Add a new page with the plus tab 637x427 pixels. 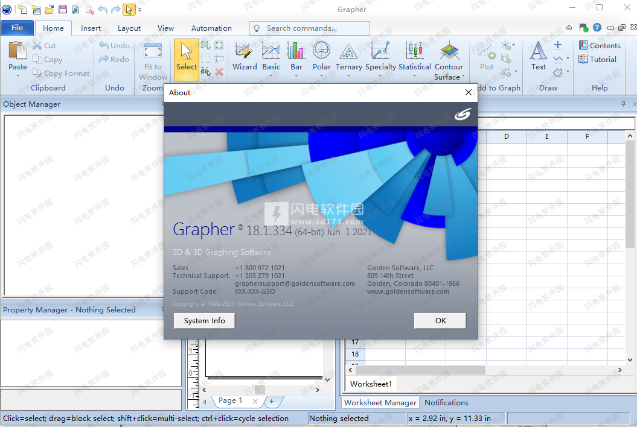pyautogui.click(x=271, y=401)
